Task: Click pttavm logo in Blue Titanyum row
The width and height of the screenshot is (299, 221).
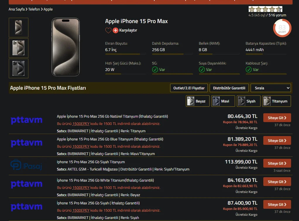Action: [x=27, y=143]
